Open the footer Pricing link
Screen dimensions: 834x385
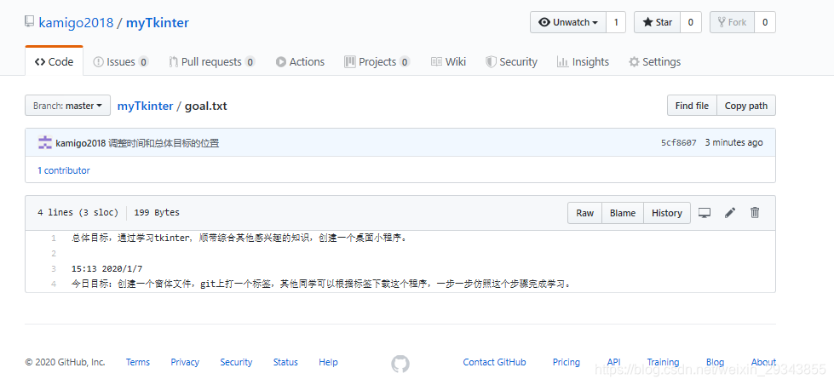[x=566, y=362]
